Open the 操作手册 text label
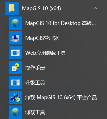 [35, 68]
